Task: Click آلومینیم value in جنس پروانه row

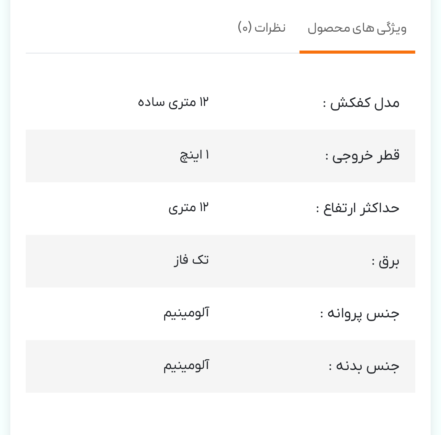Action: pyautogui.click(x=186, y=313)
